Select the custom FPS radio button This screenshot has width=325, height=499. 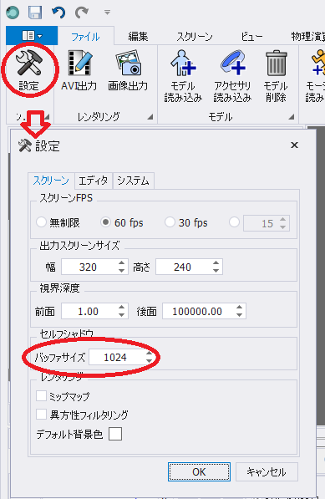point(234,222)
